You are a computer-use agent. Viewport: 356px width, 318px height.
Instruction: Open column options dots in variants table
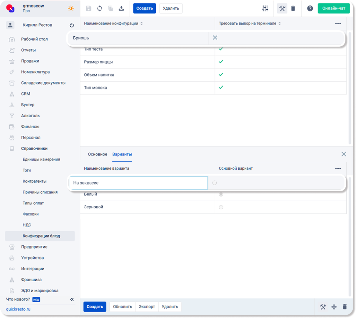338,168
